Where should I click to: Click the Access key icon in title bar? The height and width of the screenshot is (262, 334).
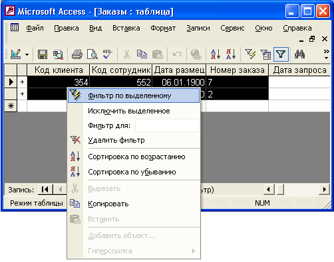[10, 11]
